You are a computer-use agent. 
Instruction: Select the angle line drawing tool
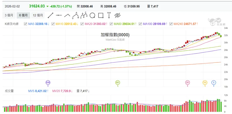tap(67, 15)
